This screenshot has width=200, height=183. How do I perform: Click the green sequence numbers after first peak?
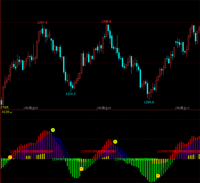pyautogui.click(x=66, y=159)
